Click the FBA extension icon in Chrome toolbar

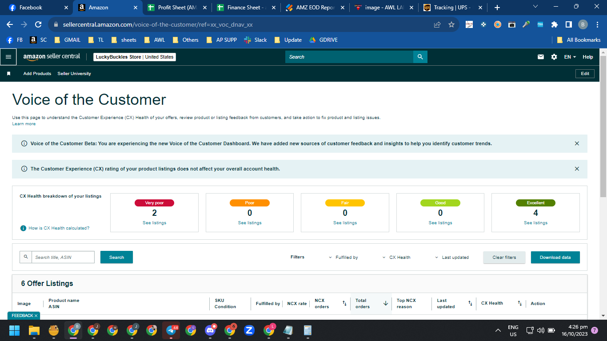coord(540,24)
